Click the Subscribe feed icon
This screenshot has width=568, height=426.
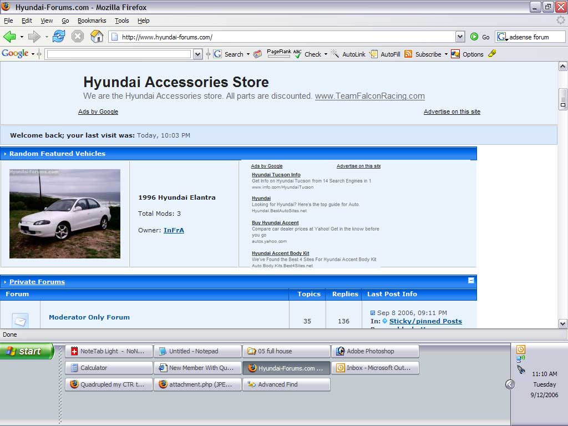click(408, 54)
